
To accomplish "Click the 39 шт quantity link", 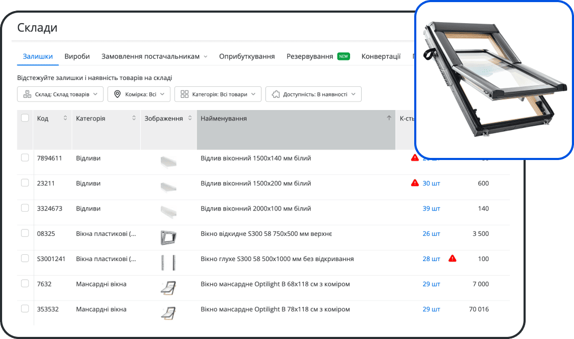I will [431, 208].
